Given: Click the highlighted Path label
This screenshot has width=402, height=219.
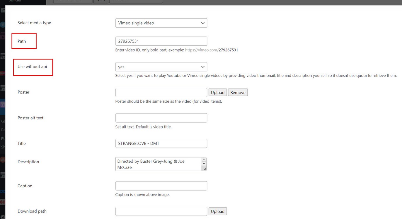Looking at the screenshot, I should (x=22, y=41).
